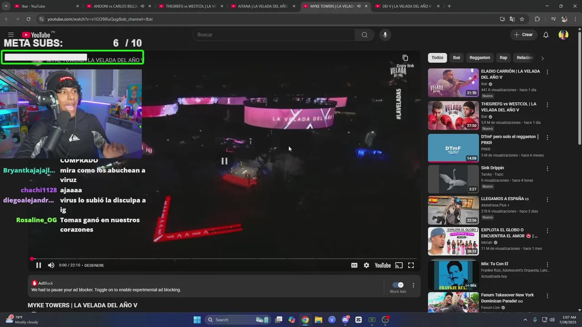Open options menu for LLEGAMOS A ESPAÑA

pyautogui.click(x=547, y=200)
